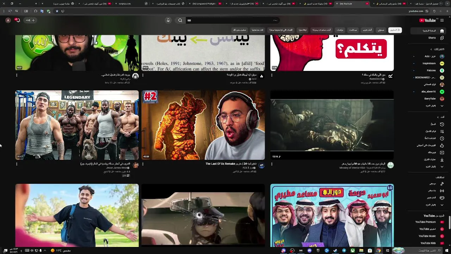The height and width of the screenshot is (254, 451).
Task: Select the All content filter chip
Action: coord(395,30)
